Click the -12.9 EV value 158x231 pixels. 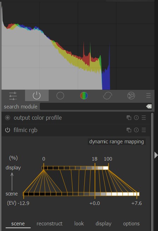pos(24,203)
